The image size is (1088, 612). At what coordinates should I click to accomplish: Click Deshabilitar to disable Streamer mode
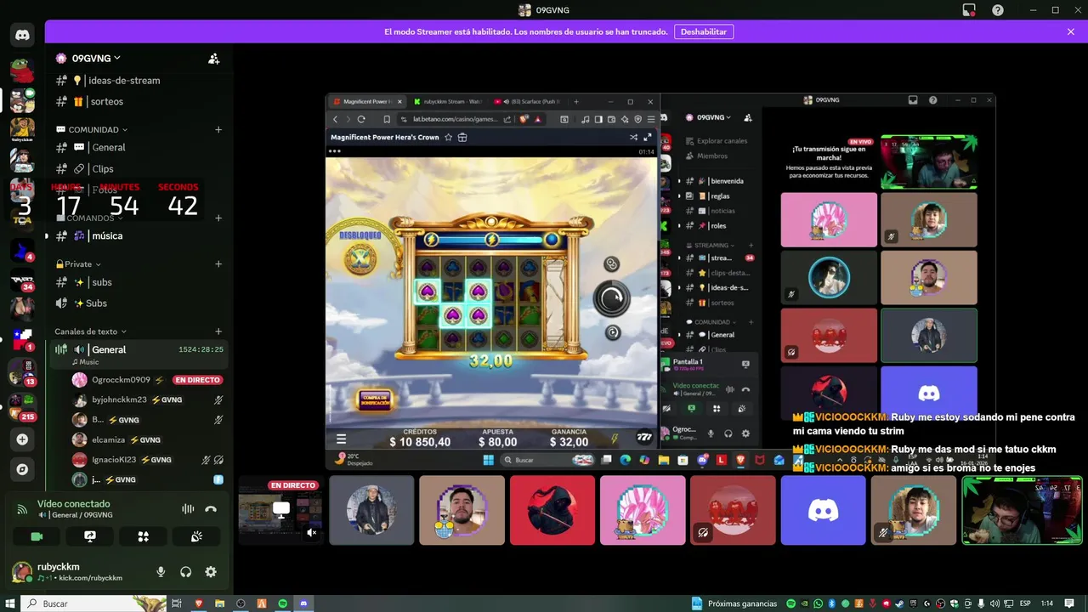point(704,31)
